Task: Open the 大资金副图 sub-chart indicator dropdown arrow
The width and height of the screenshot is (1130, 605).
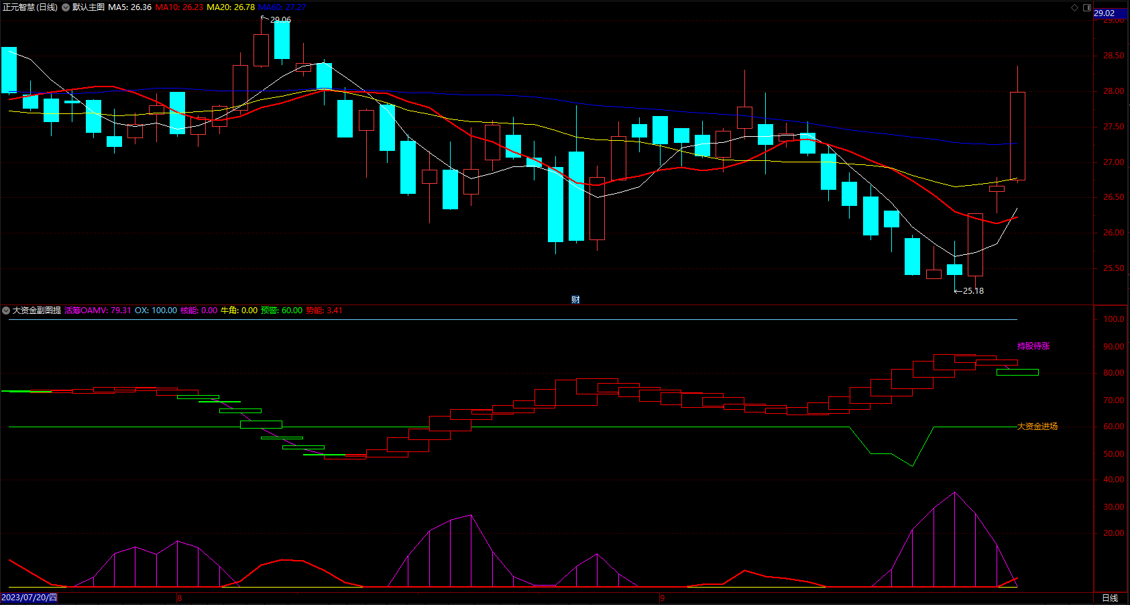Action: [x=6, y=311]
